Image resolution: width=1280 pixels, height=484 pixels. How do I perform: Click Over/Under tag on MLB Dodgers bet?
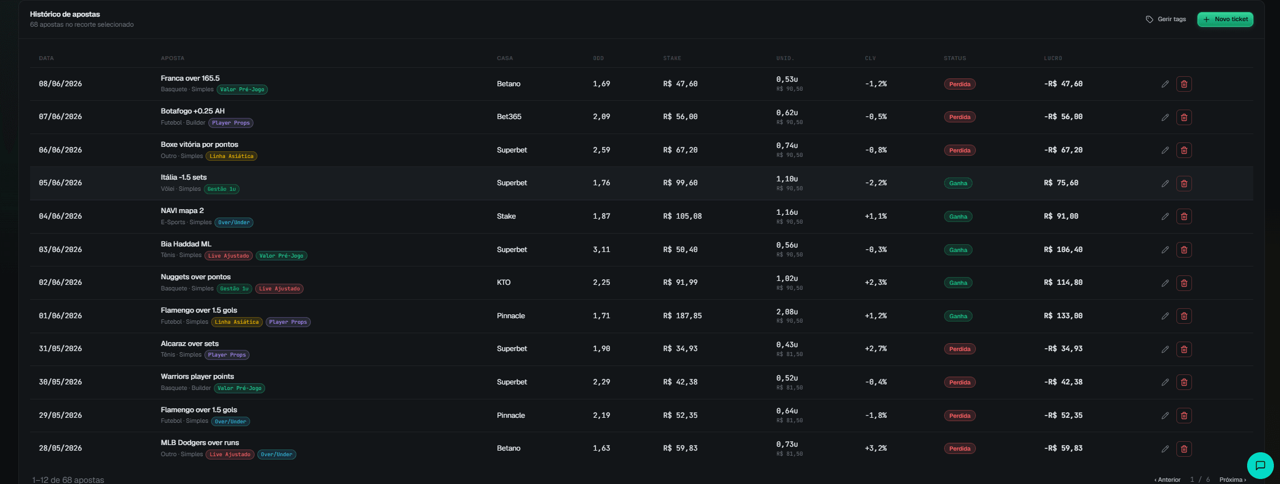(x=276, y=455)
